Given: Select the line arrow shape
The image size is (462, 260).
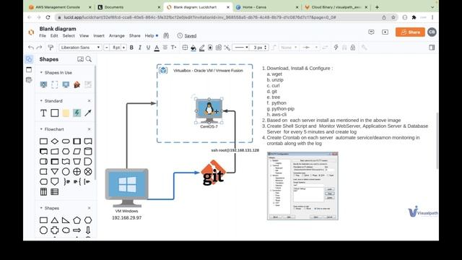Looking at the screenshot, I should tap(88, 113).
